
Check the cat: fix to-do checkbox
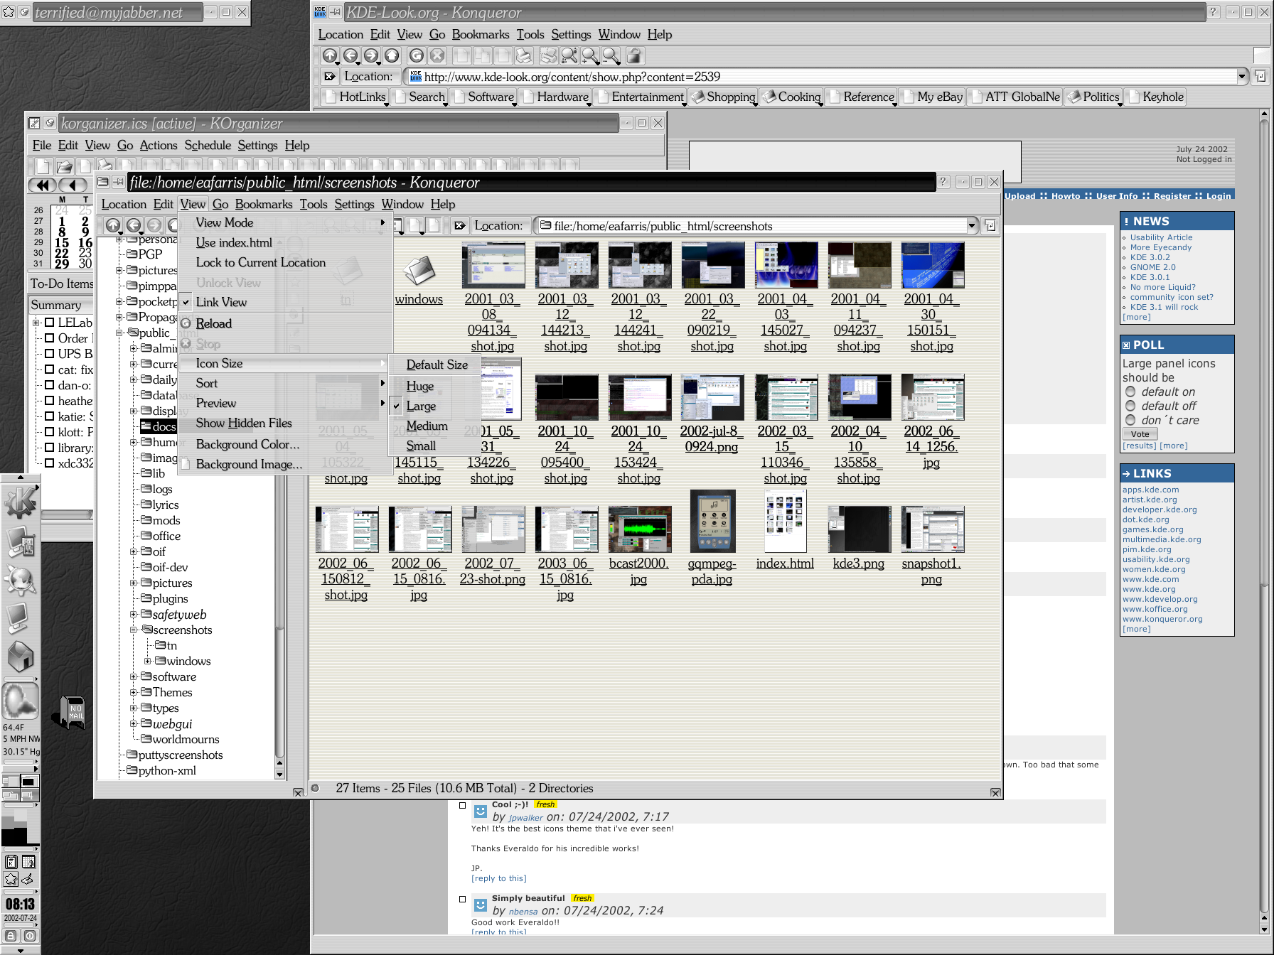pyautogui.click(x=49, y=369)
